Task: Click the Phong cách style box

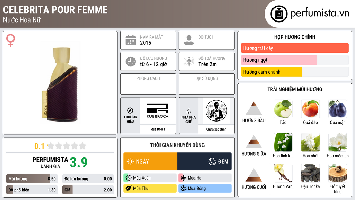Action: (148, 84)
